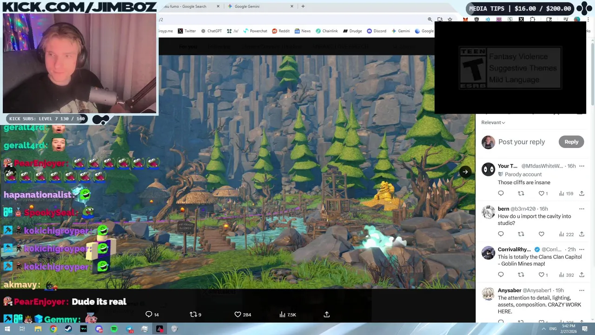
Task: Open more options on bern's comment
Action: click(582, 209)
